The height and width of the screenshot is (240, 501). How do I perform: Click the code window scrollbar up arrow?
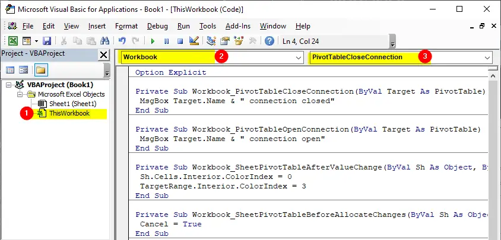(x=493, y=76)
